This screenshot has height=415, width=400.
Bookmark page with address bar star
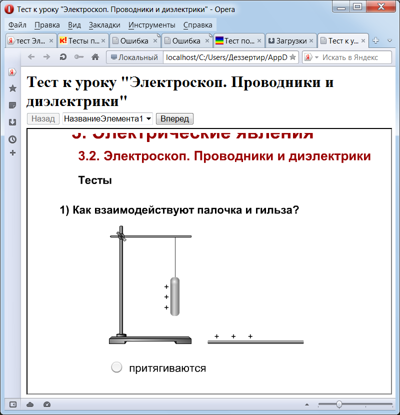tap(292, 57)
